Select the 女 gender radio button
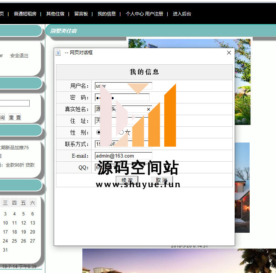 click(121, 132)
